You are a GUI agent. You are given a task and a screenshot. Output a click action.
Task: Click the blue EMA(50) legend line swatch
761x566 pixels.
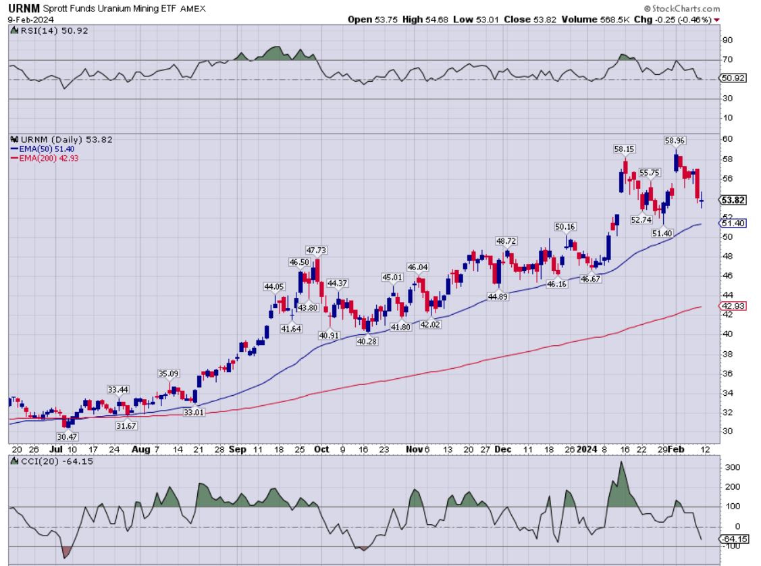(x=15, y=149)
